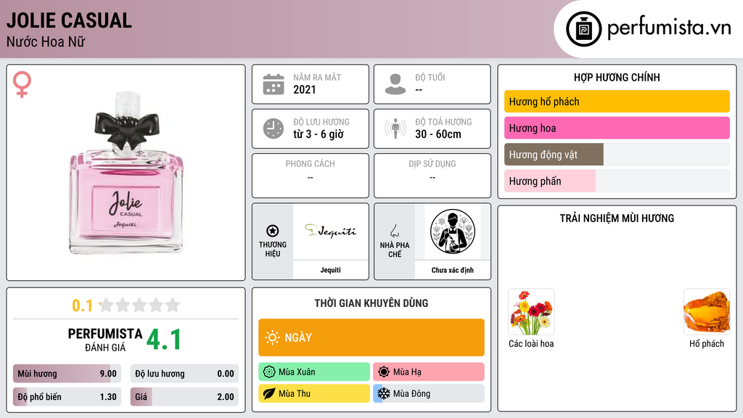
Task: Click the orange Ngày time bar
Action: coord(371,337)
